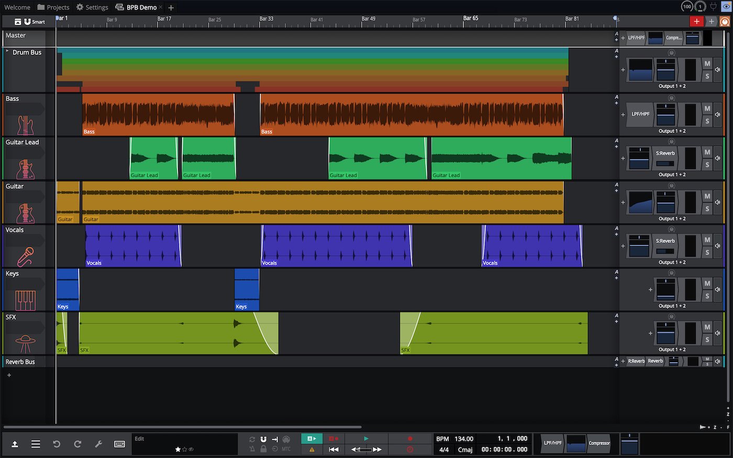733x458 pixels.
Task: Open the Settings tab
Action: (x=92, y=7)
